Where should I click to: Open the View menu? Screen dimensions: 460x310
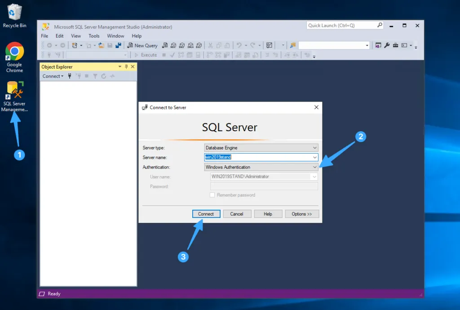tap(75, 35)
